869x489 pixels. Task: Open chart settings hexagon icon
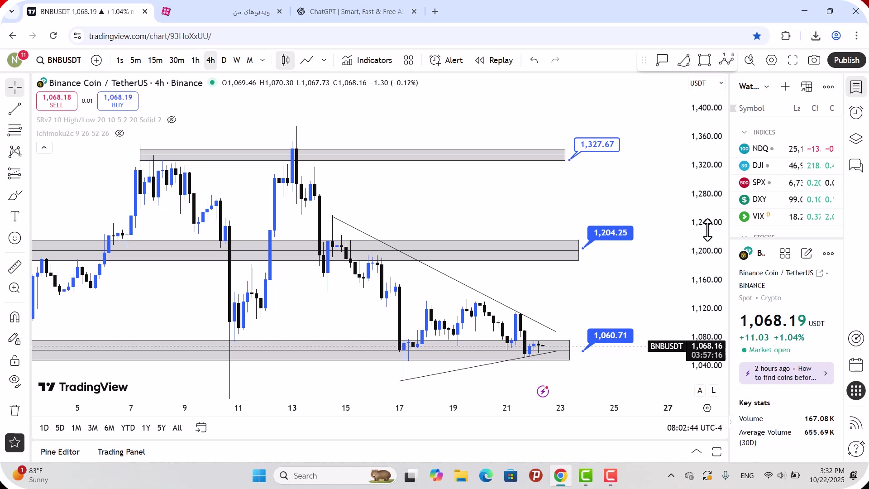pos(772,60)
